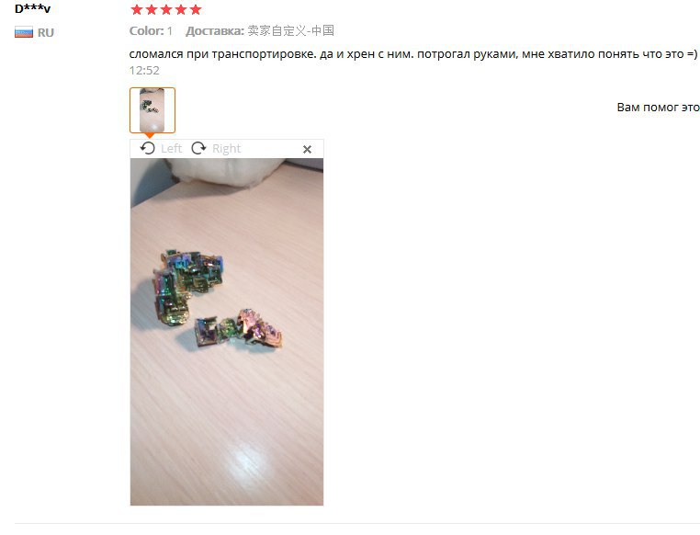Click the 12:52 review timestamp
Image resolution: width=700 pixels, height=535 pixels.
[x=144, y=70]
